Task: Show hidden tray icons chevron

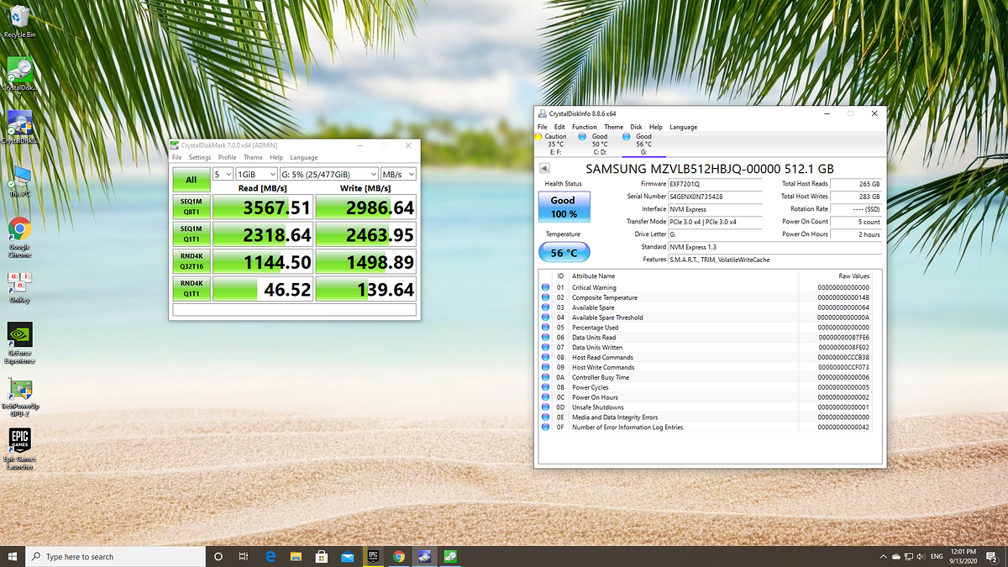Action: [x=884, y=556]
